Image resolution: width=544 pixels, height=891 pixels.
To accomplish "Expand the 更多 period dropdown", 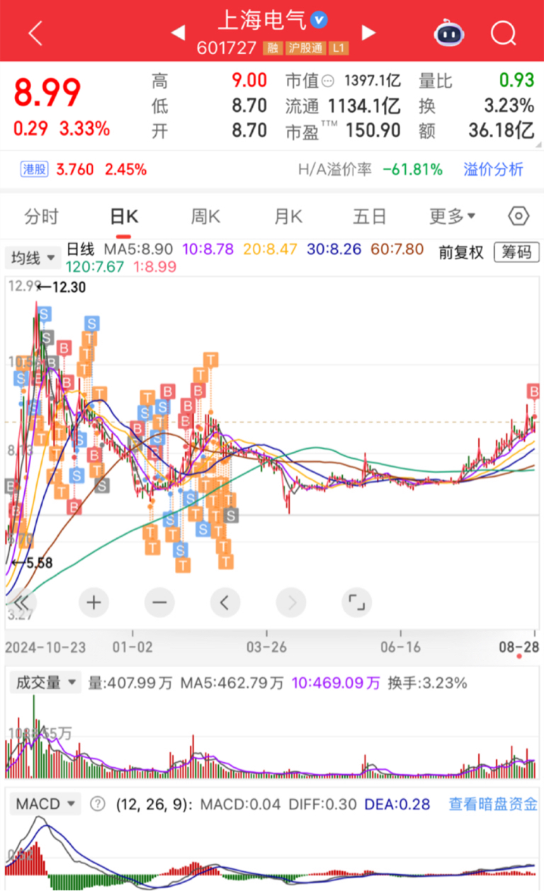I will (x=453, y=216).
